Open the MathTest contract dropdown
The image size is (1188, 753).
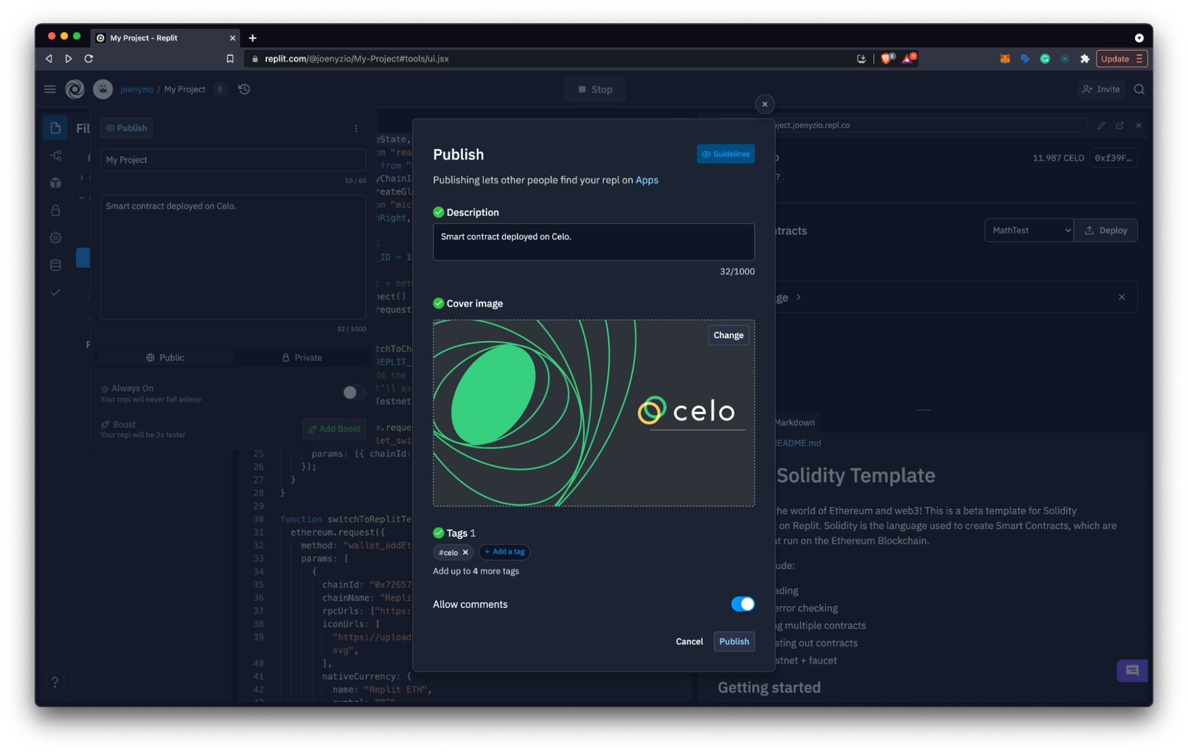(x=1029, y=231)
